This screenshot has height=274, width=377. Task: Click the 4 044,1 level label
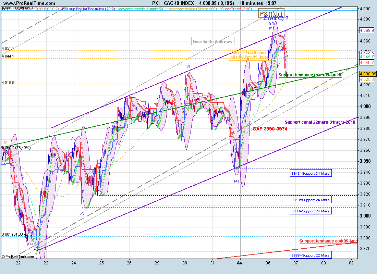[x=8, y=56]
